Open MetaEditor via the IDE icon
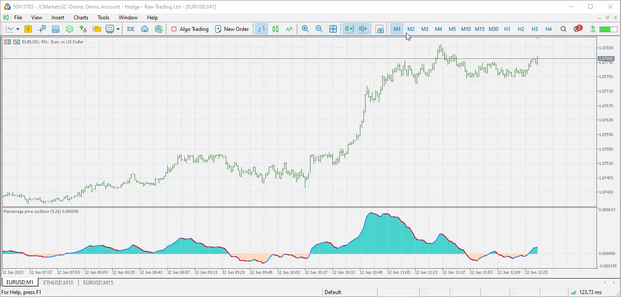621x297 pixels. 130,29
